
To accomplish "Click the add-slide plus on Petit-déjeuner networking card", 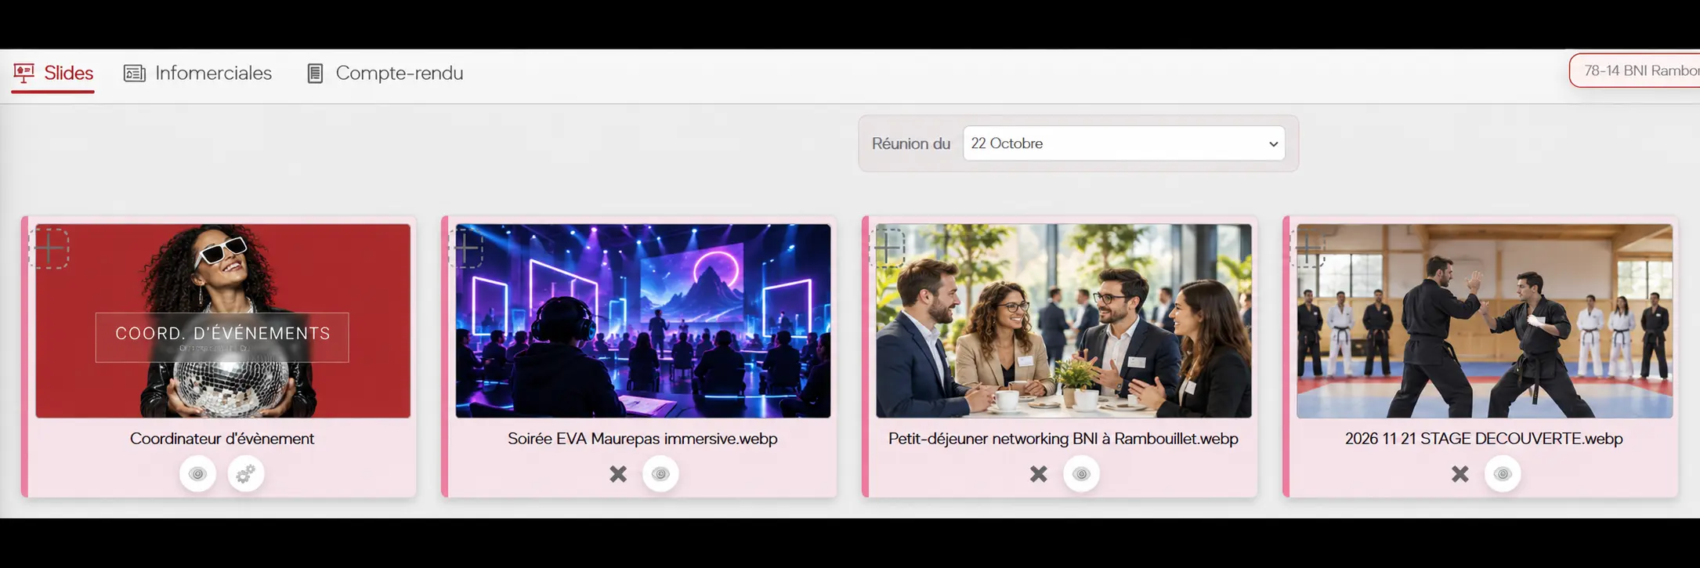I will click(x=888, y=248).
